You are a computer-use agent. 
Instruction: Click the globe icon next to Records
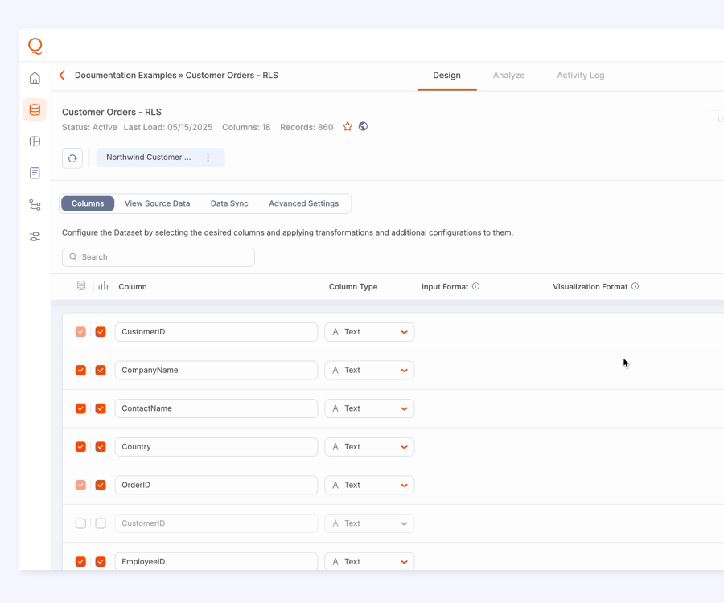[363, 126]
